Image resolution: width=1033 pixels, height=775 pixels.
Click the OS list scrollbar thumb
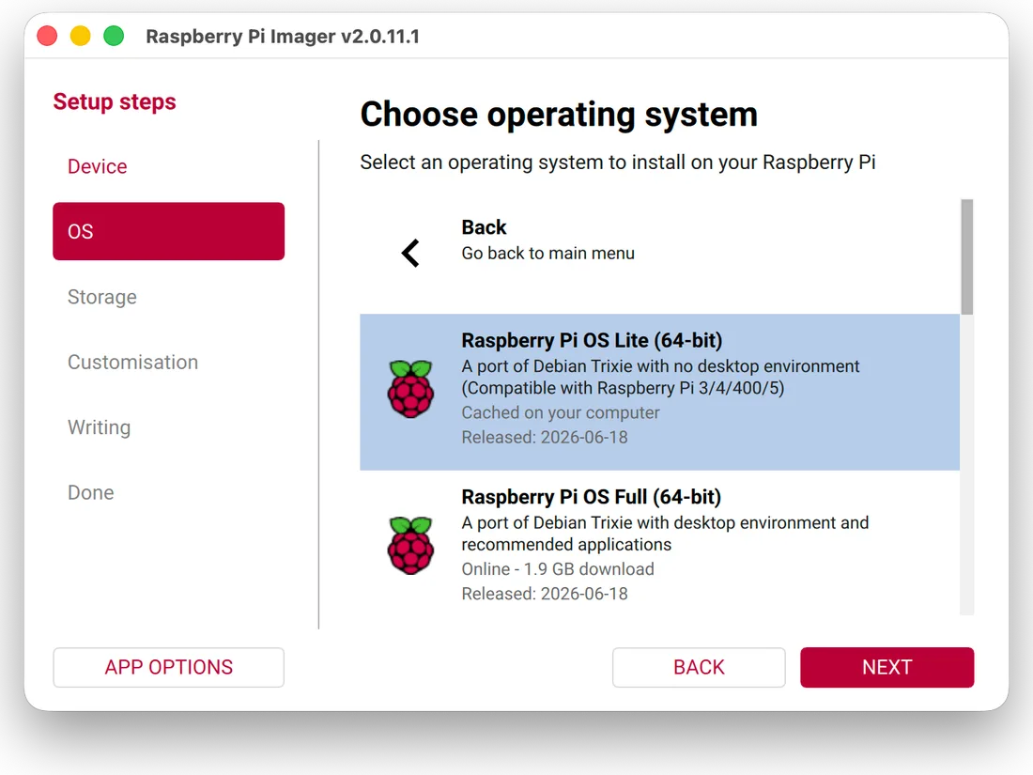(966, 257)
